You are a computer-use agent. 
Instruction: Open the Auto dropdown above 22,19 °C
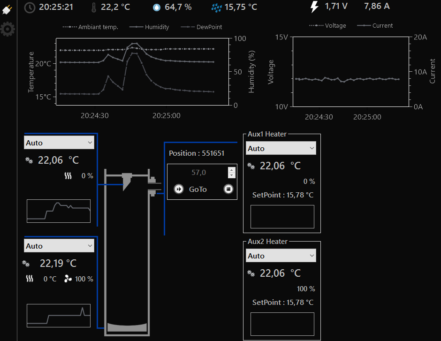click(59, 246)
